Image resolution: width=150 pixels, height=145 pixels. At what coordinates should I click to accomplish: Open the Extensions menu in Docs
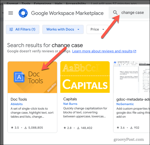point(43,4)
